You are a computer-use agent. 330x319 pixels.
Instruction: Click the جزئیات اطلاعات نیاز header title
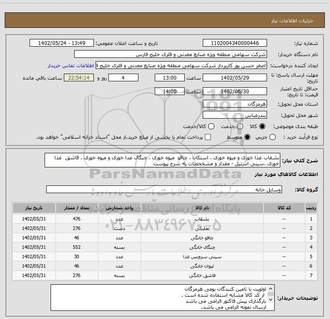pos(292,21)
